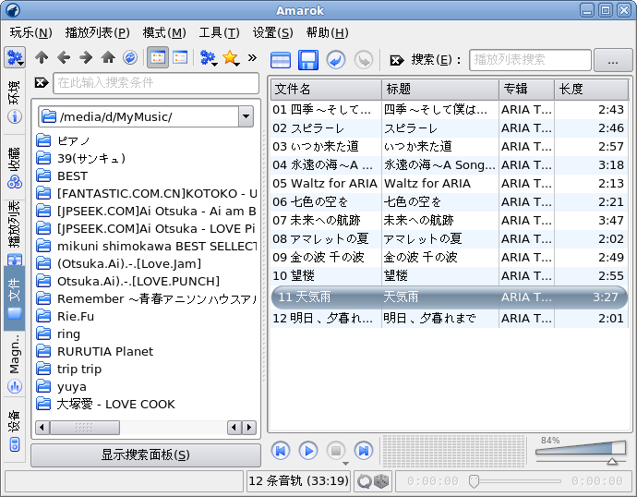This screenshot has width=637, height=497.
Task: Reload the file browser view
Action: coord(130,57)
